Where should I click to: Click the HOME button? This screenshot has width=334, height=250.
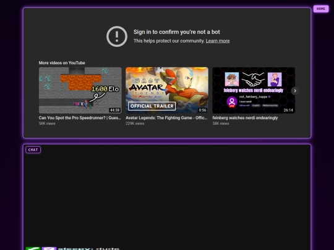tap(321, 9)
